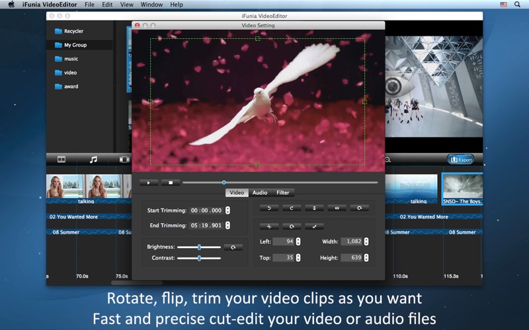Click the End Trimming stepper
Viewport: 529px width, 330px height.
pyautogui.click(x=227, y=225)
